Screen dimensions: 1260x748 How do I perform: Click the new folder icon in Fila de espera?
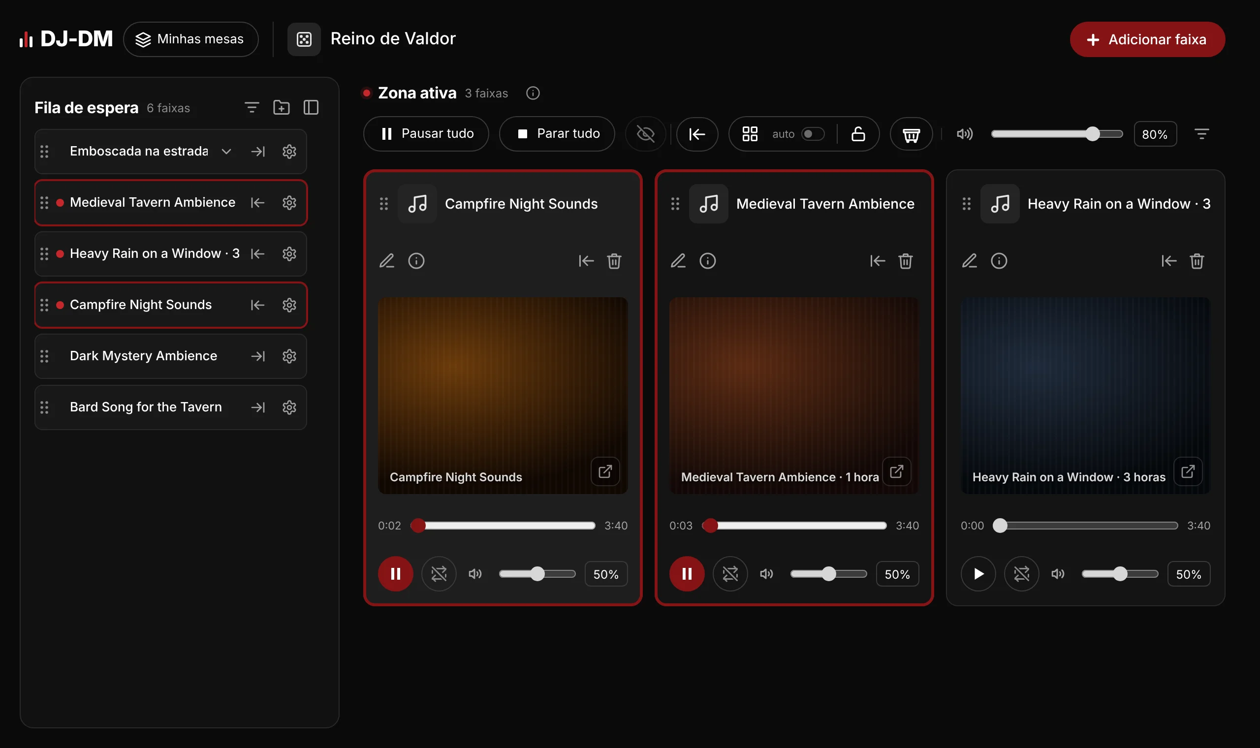point(281,107)
